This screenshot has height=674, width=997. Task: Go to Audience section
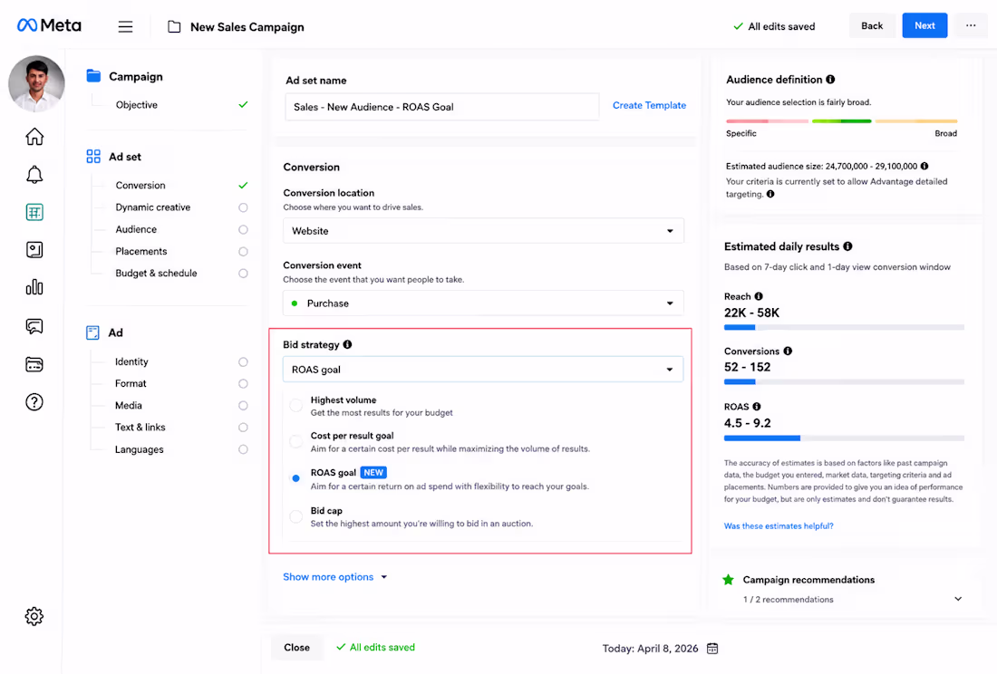pyautogui.click(x=136, y=229)
